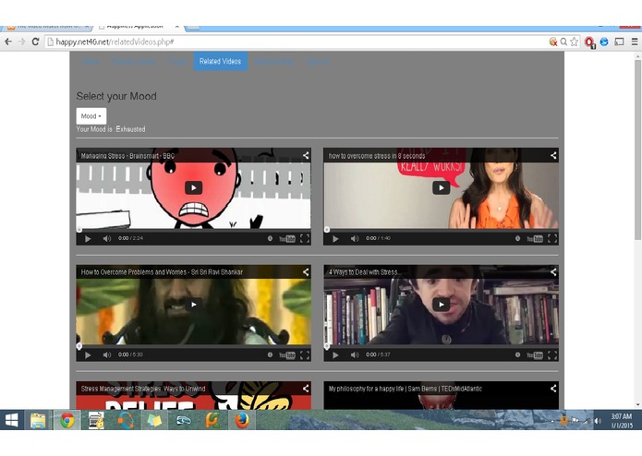Image resolution: width=642 pixels, height=456 pixels.
Task: Reload the page in Chrome
Action: (36, 42)
